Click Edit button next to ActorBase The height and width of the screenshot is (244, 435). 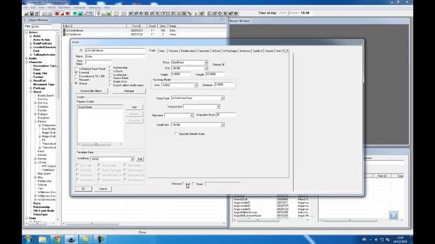coord(140,159)
